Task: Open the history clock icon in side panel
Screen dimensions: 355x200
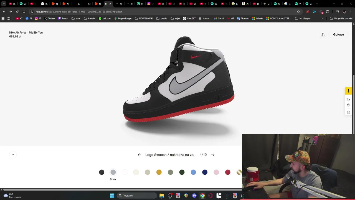Action: pyautogui.click(x=349, y=105)
